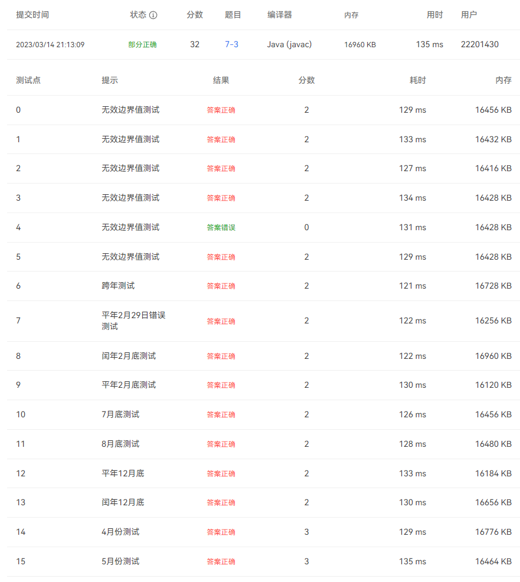The image size is (520, 582).
Task: Click the 提交时间 column header
Action: 32,15
